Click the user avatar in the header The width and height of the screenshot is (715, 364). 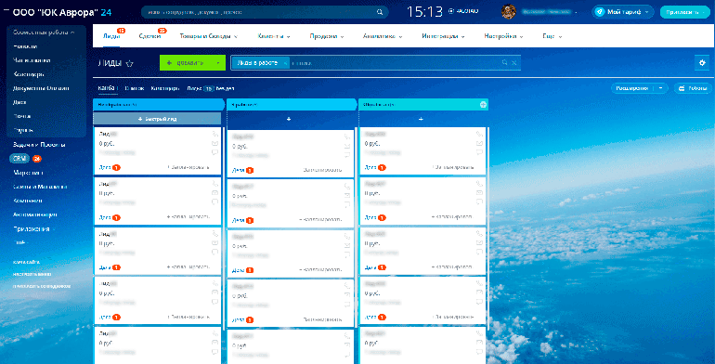click(x=508, y=12)
